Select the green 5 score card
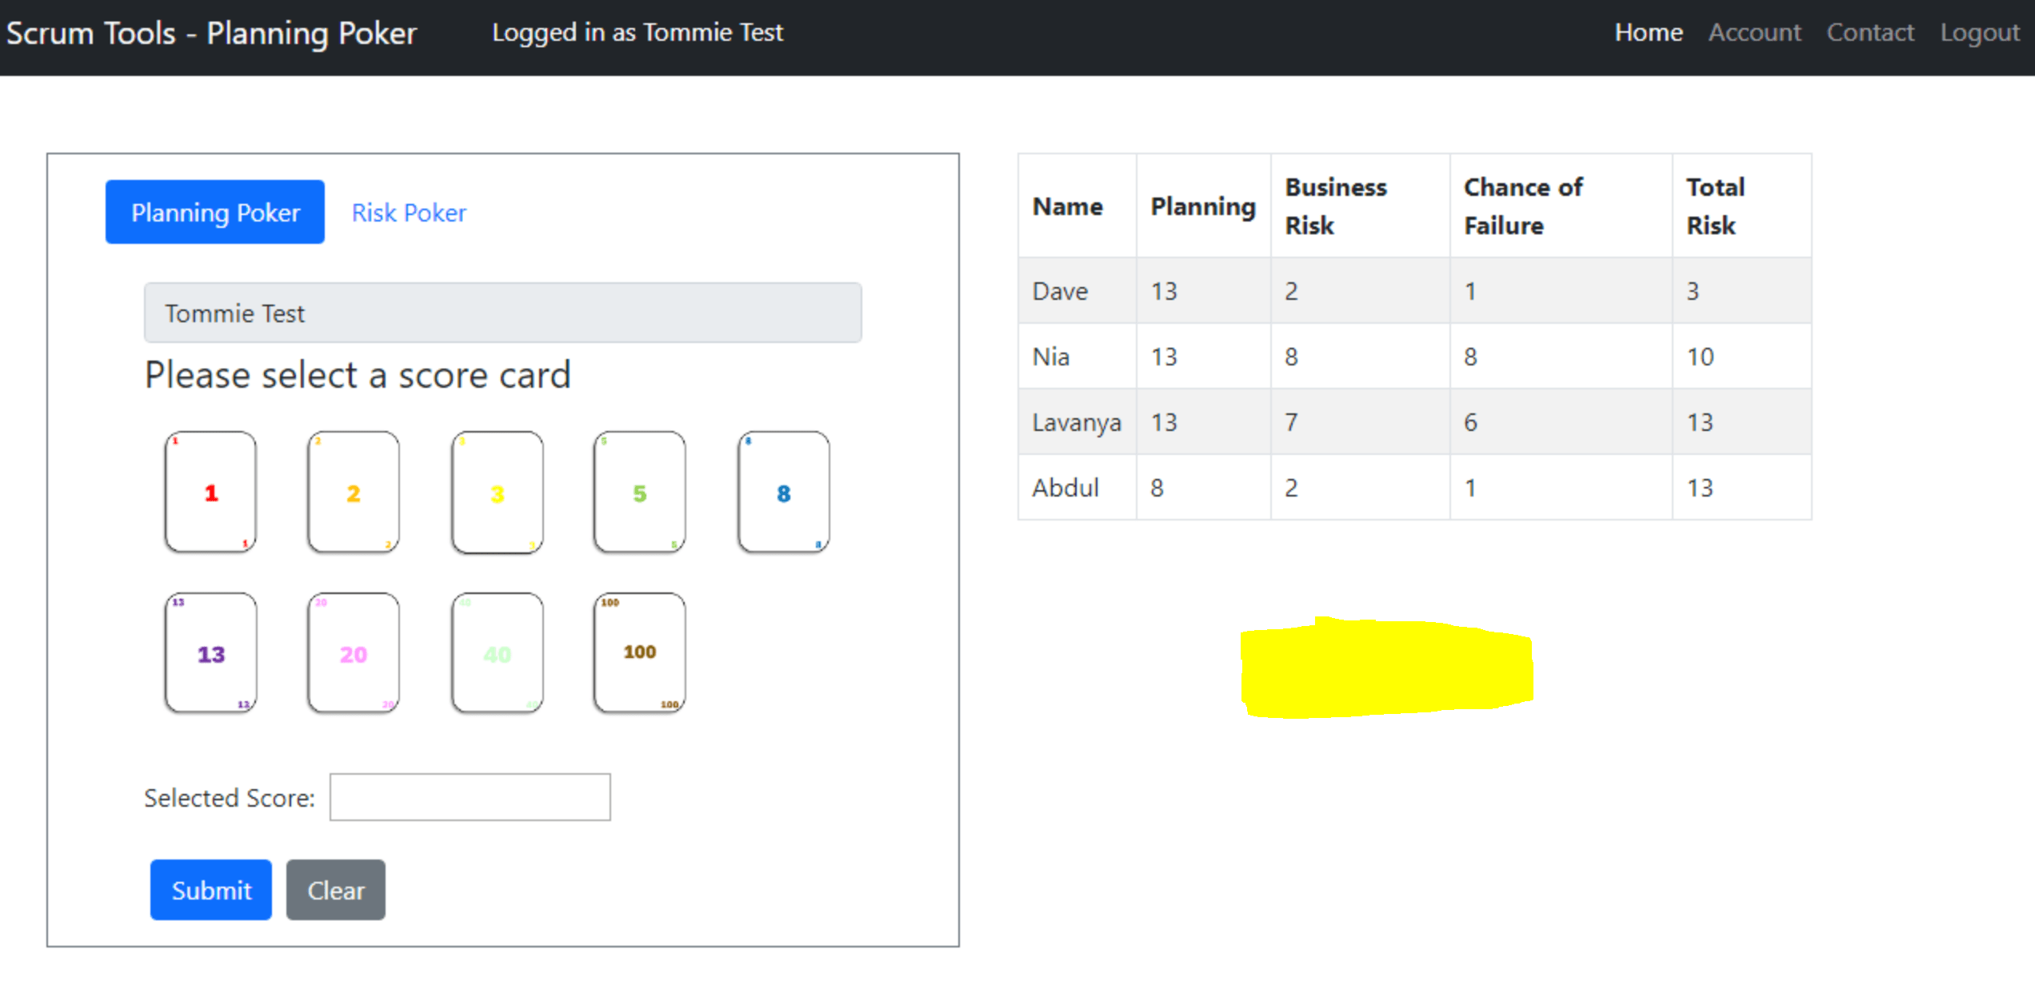 (639, 493)
